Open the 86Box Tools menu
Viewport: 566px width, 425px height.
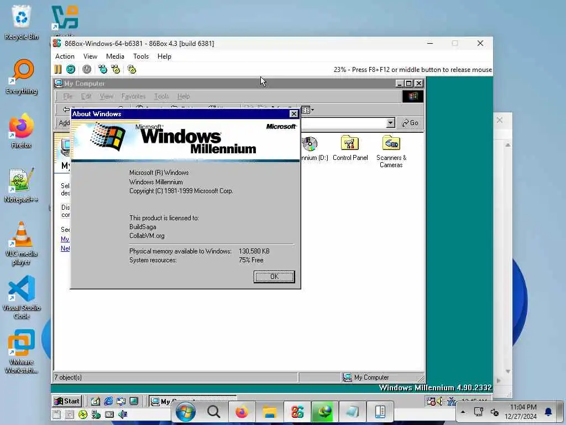pyautogui.click(x=141, y=56)
